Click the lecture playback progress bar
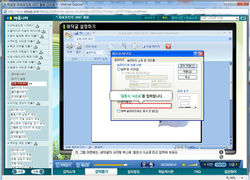 [x=114, y=165]
